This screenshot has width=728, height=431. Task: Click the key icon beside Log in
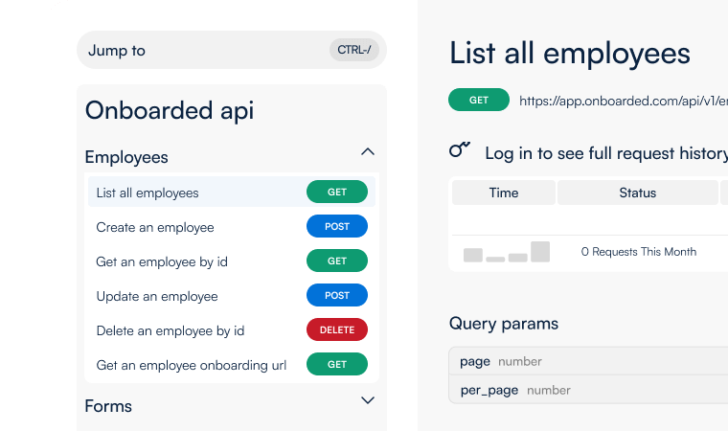[460, 149]
